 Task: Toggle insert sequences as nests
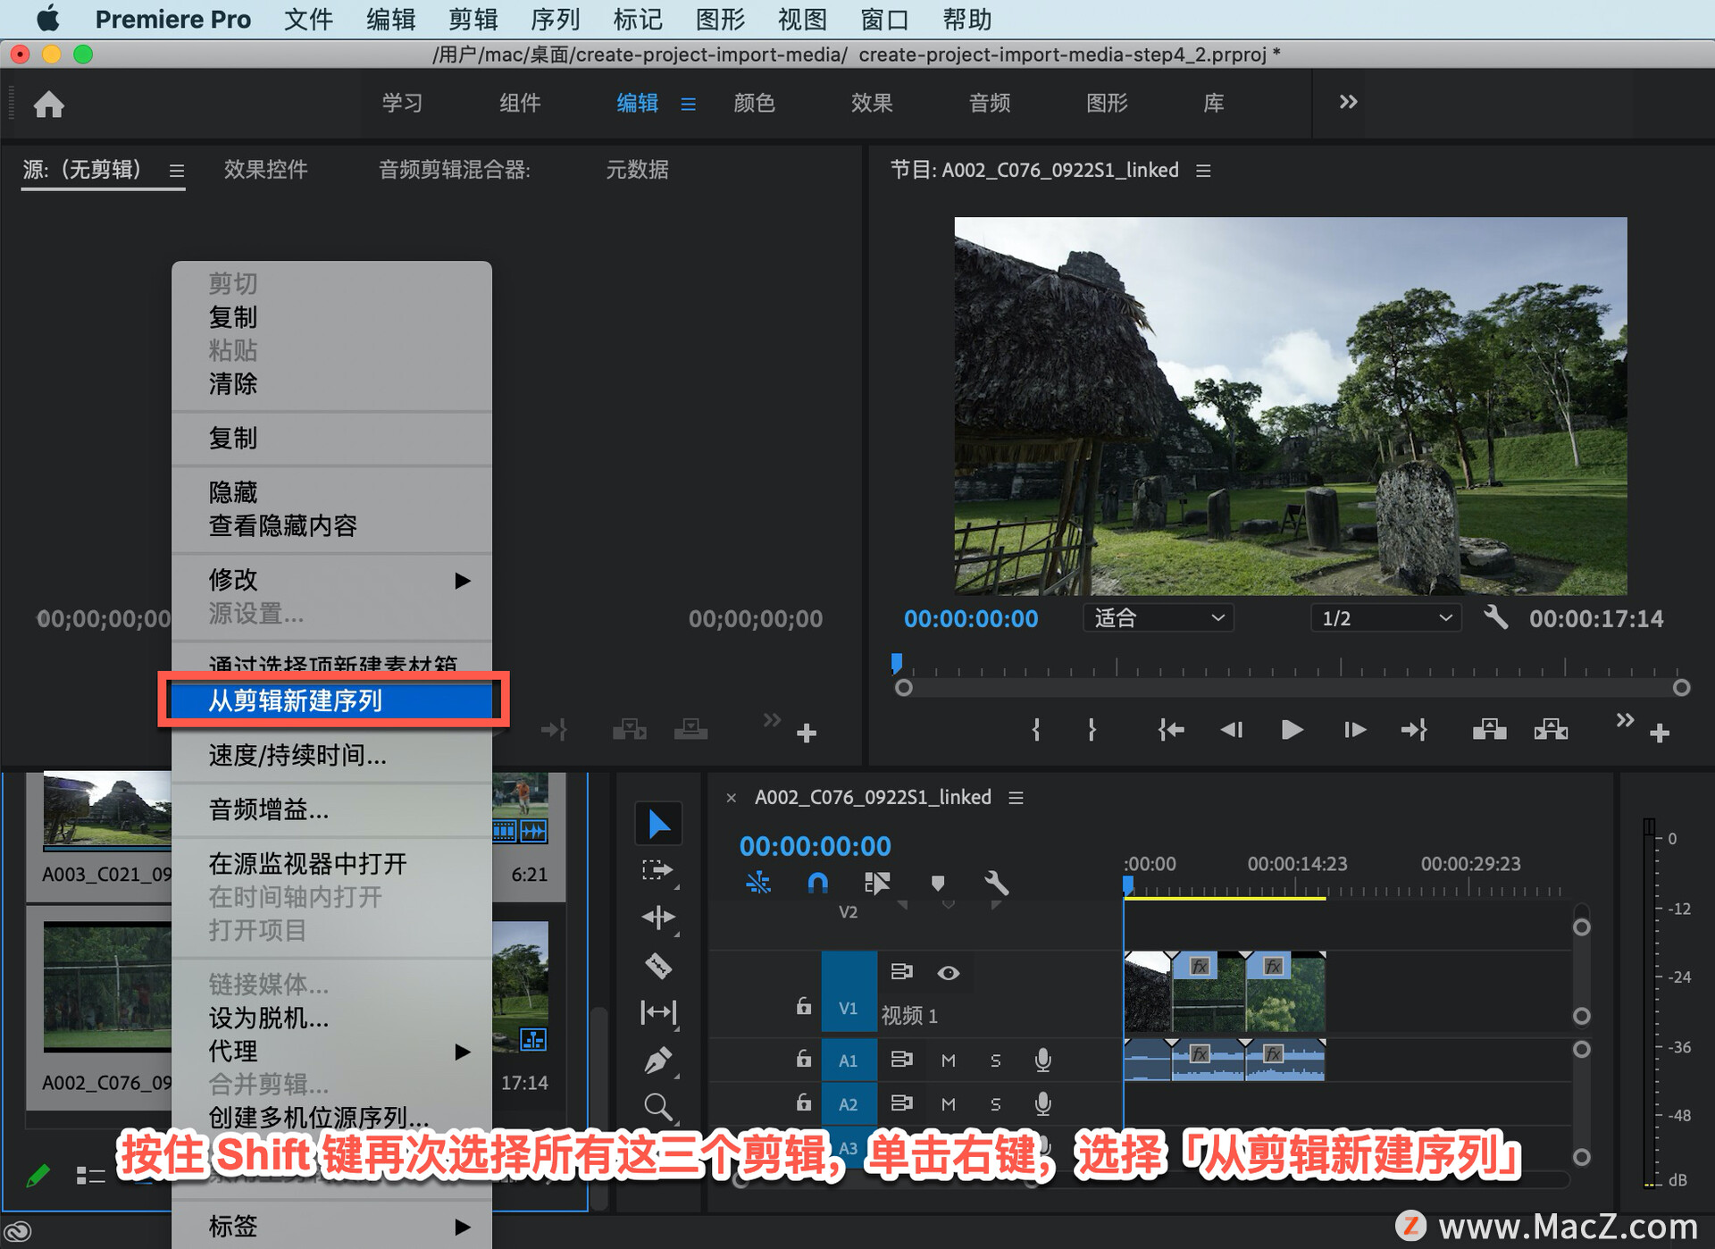click(757, 884)
